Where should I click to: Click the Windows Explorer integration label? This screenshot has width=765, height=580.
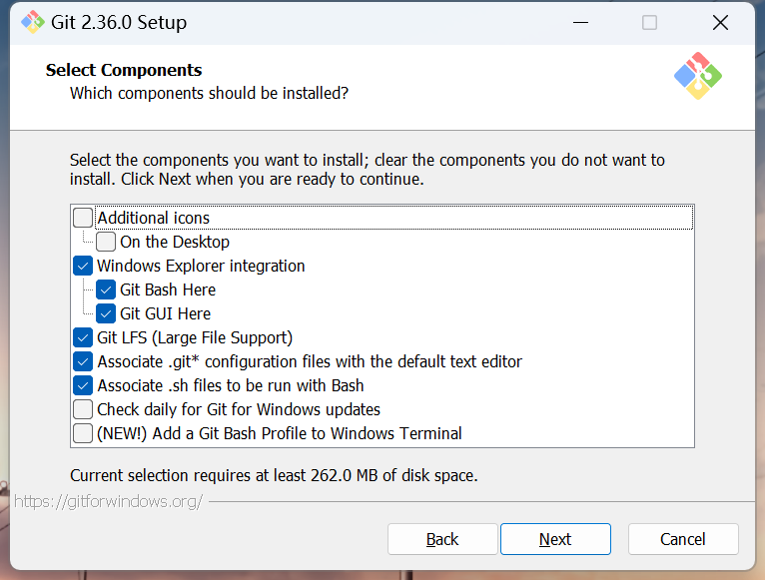click(x=201, y=266)
